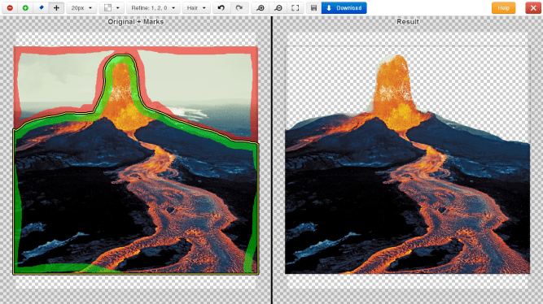
Task: Activate the pan/move cross tool
Action: pos(56,7)
